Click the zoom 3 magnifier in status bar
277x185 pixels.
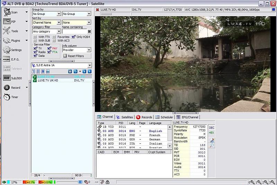[272, 182]
